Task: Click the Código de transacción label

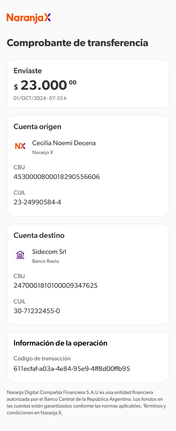Action: 42,358
